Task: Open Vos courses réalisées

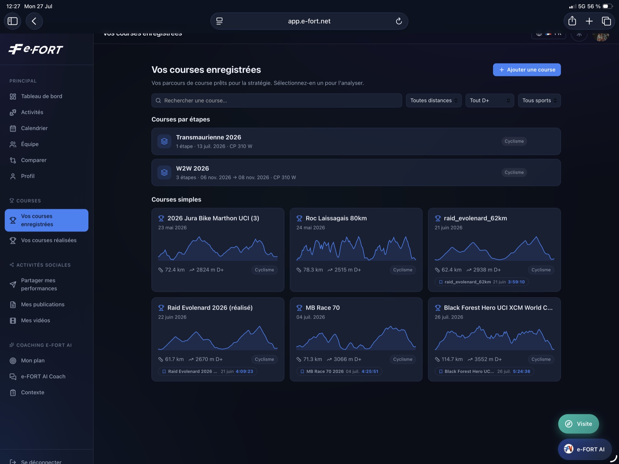Action: tap(46, 240)
